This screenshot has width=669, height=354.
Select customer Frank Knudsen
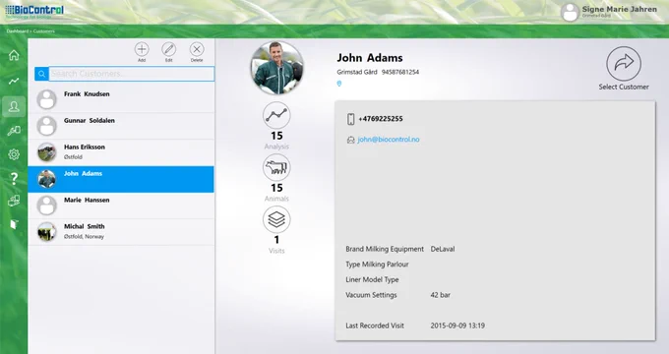(x=121, y=99)
